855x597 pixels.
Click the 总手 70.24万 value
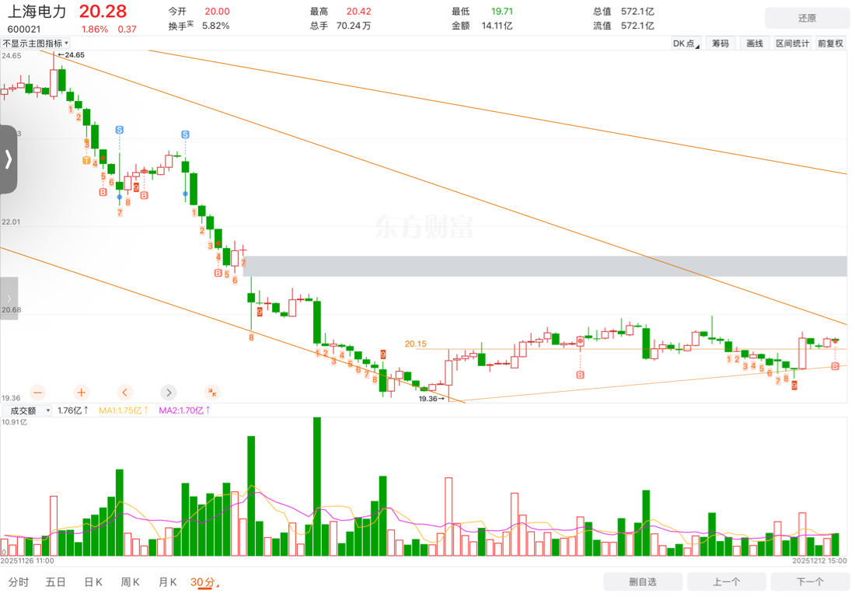[354, 26]
